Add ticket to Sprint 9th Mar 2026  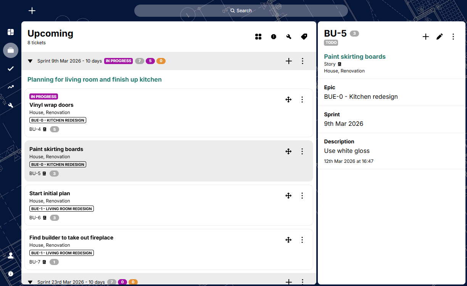click(x=289, y=61)
